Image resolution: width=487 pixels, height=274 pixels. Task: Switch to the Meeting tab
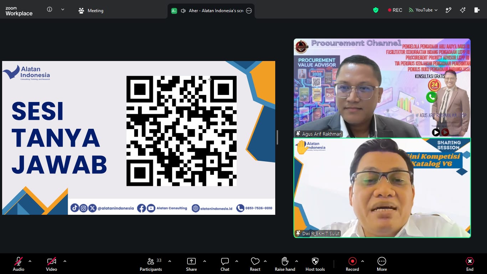[91, 11]
